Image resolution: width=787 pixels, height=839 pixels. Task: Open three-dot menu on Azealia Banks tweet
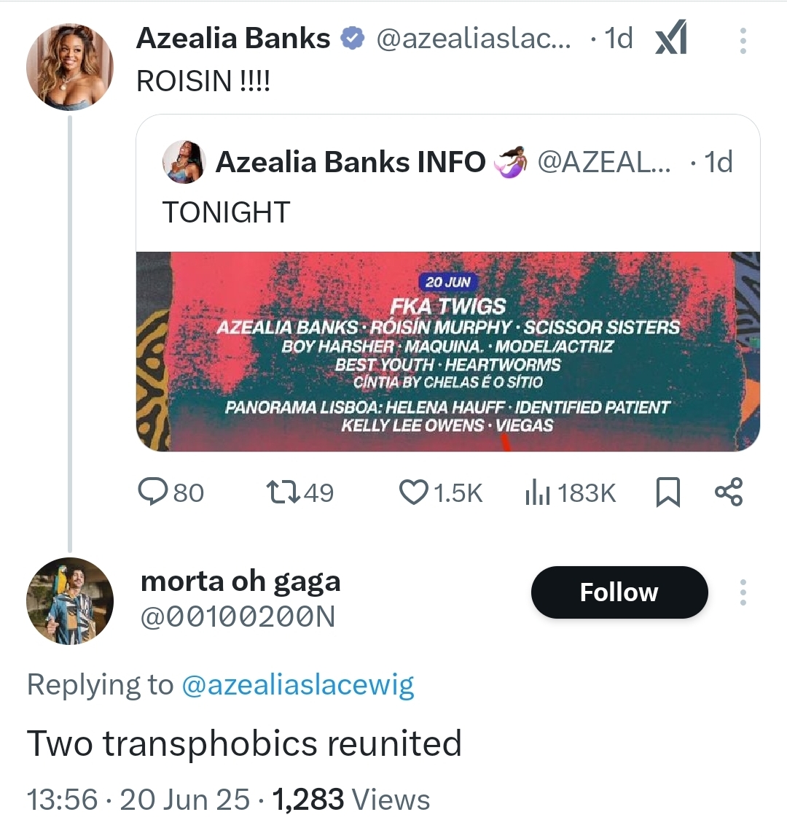(x=743, y=41)
